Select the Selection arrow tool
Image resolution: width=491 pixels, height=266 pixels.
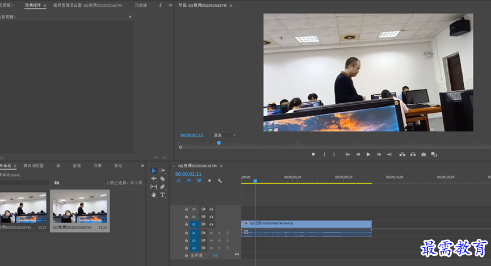click(153, 171)
